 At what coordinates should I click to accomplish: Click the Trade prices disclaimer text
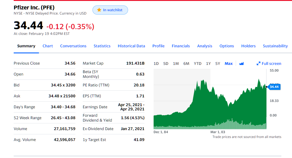(x=247, y=137)
